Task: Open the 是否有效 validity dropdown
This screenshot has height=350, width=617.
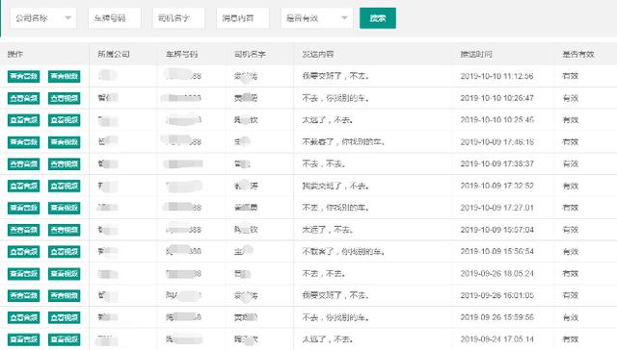Action: tap(317, 18)
